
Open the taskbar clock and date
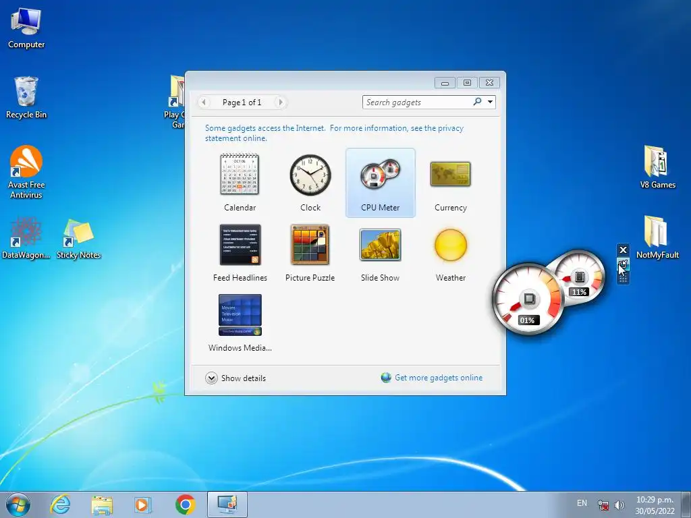tap(655, 505)
